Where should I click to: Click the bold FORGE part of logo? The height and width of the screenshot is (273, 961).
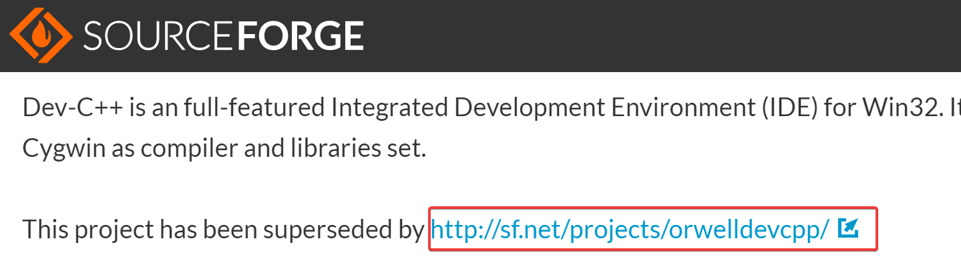click(301, 36)
